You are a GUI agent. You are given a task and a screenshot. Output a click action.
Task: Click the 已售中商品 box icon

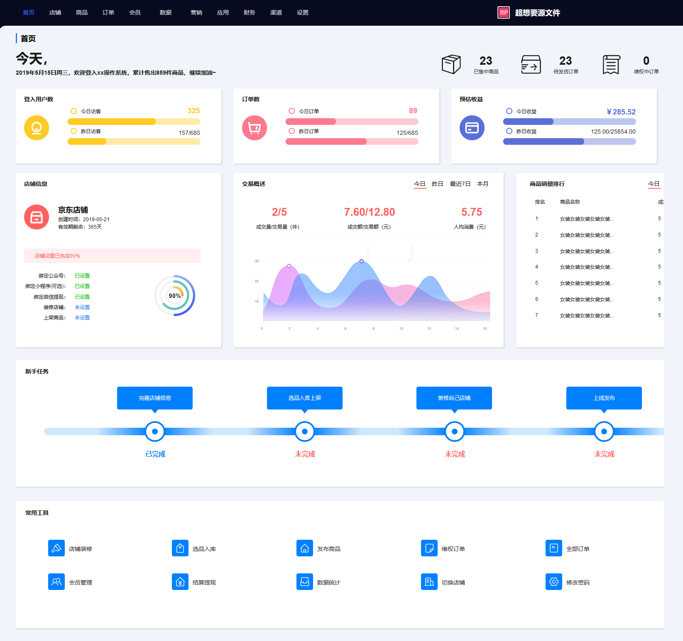coord(451,64)
